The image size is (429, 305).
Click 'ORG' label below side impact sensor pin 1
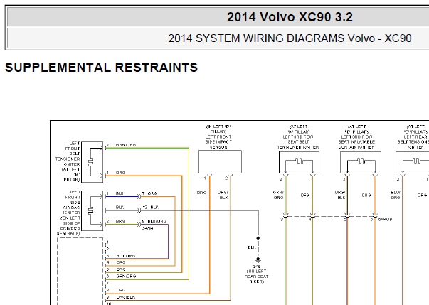pos(201,193)
